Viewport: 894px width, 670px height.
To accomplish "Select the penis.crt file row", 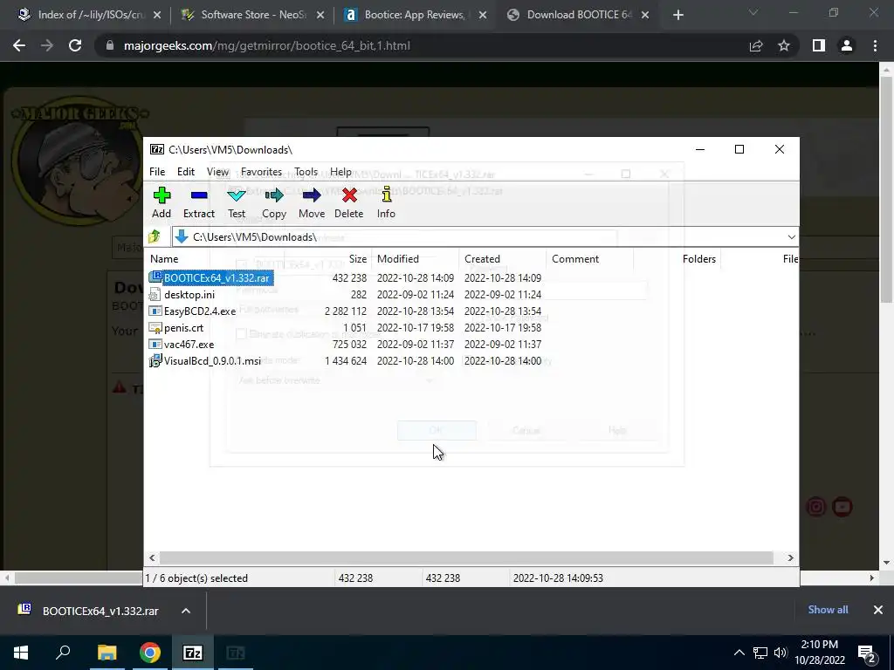I will (345, 328).
